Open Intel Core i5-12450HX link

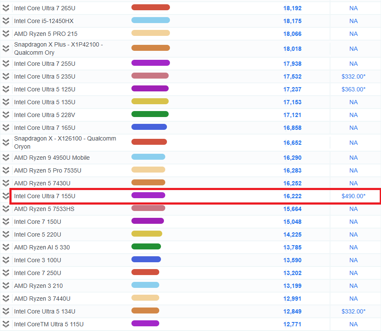pyautogui.click(x=44, y=21)
